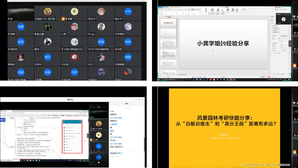The image size is (298, 168).
Task: Select the 大青 pig avatar tile
Action: click(x=74, y=27)
